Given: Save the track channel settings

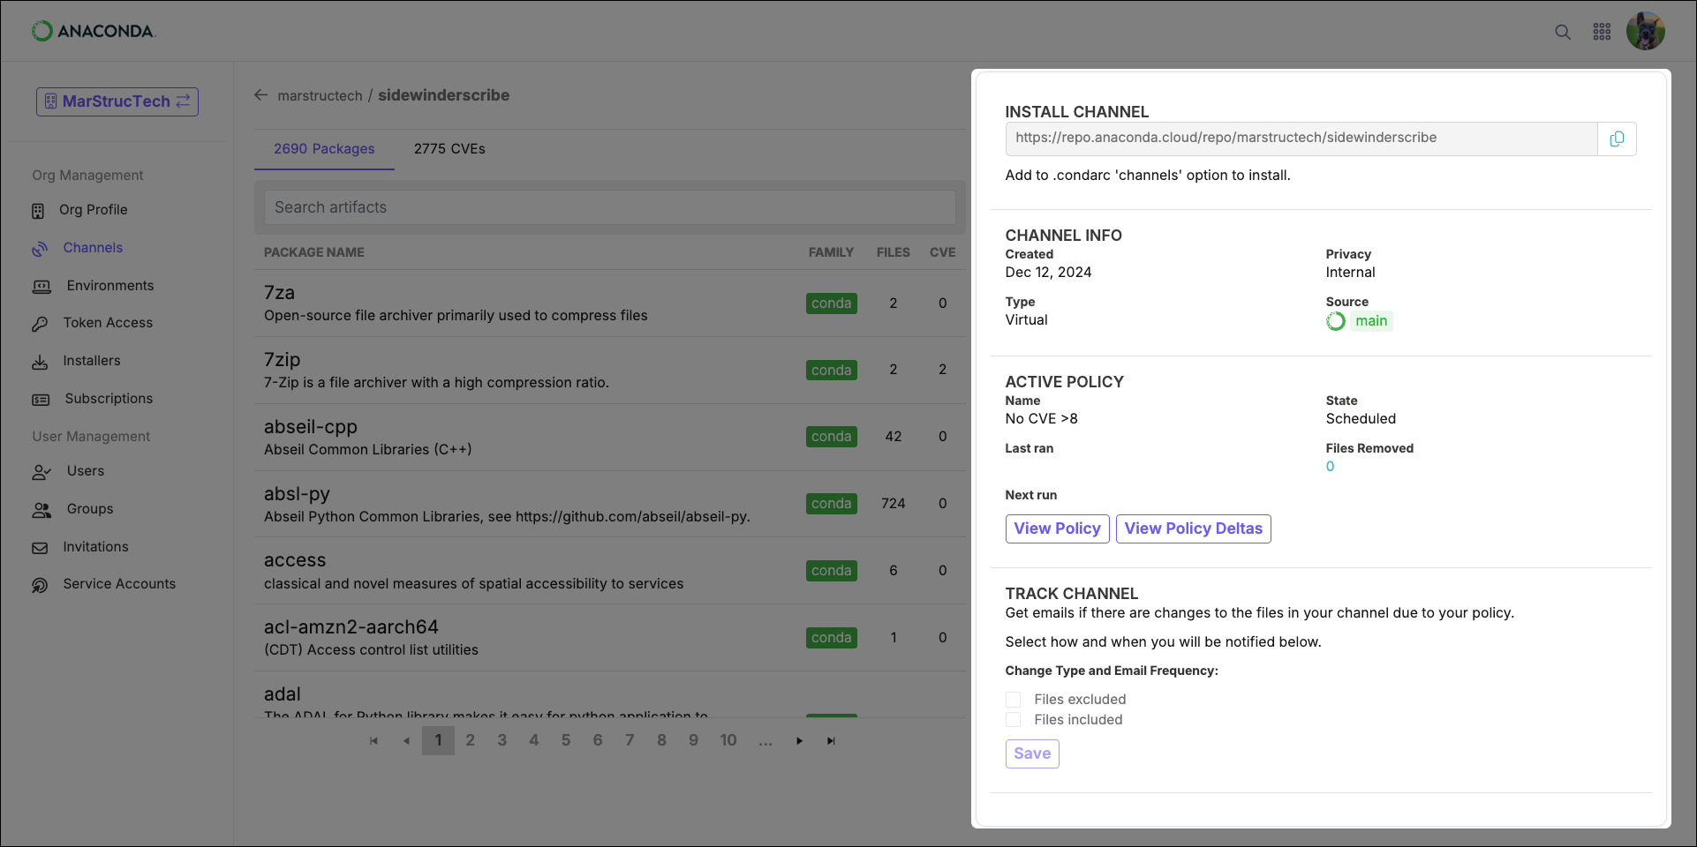Looking at the screenshot, I should (1032, 753).
